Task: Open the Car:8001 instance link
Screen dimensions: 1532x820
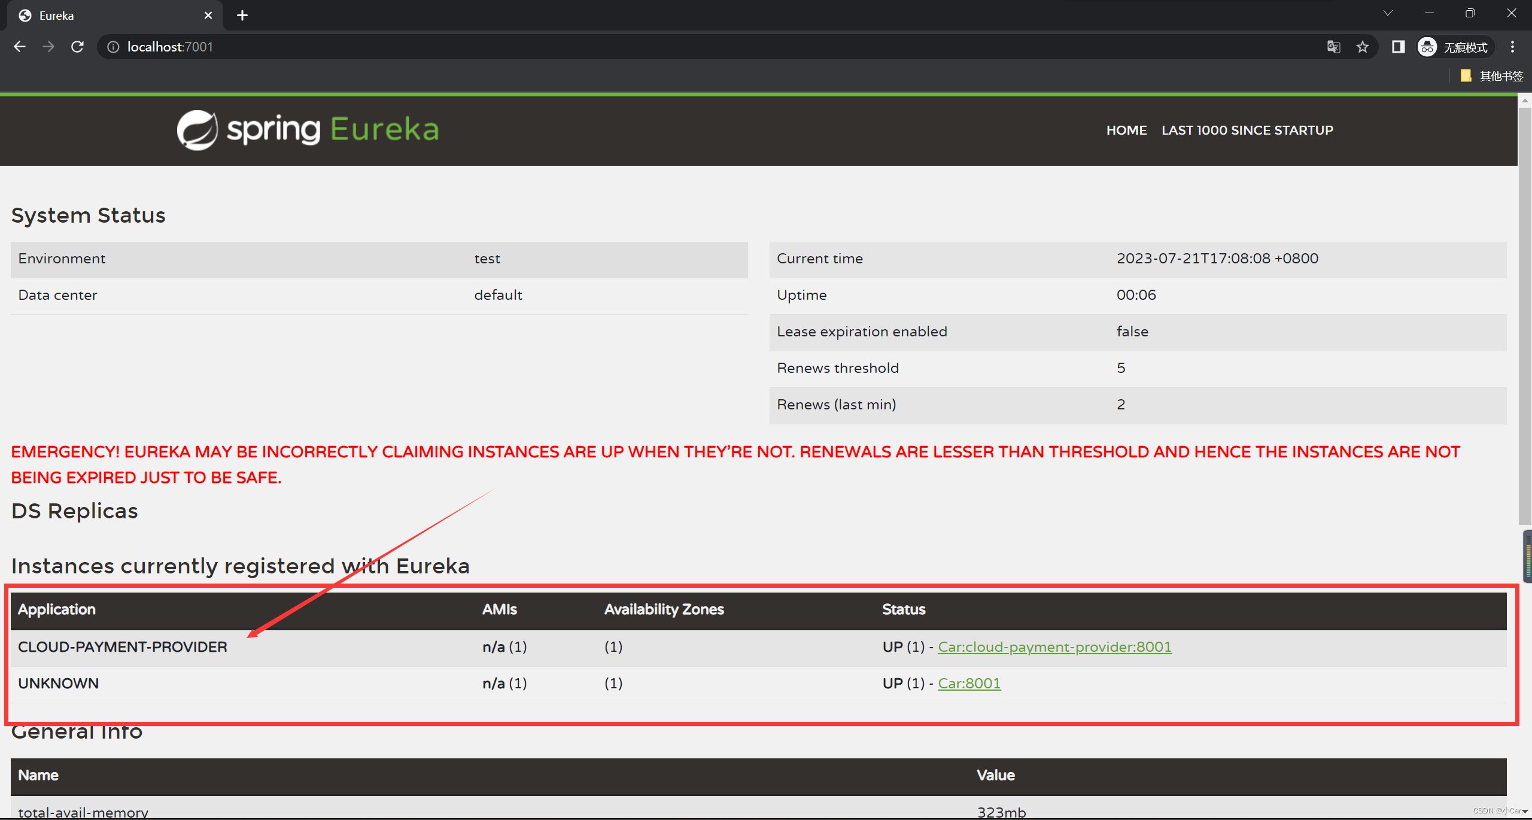Action: coord(969,684)
